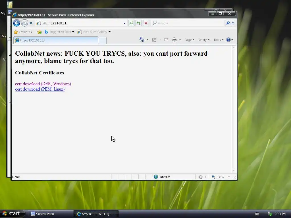
Task: Click the Forward arrow button
Action: [24, 23]
